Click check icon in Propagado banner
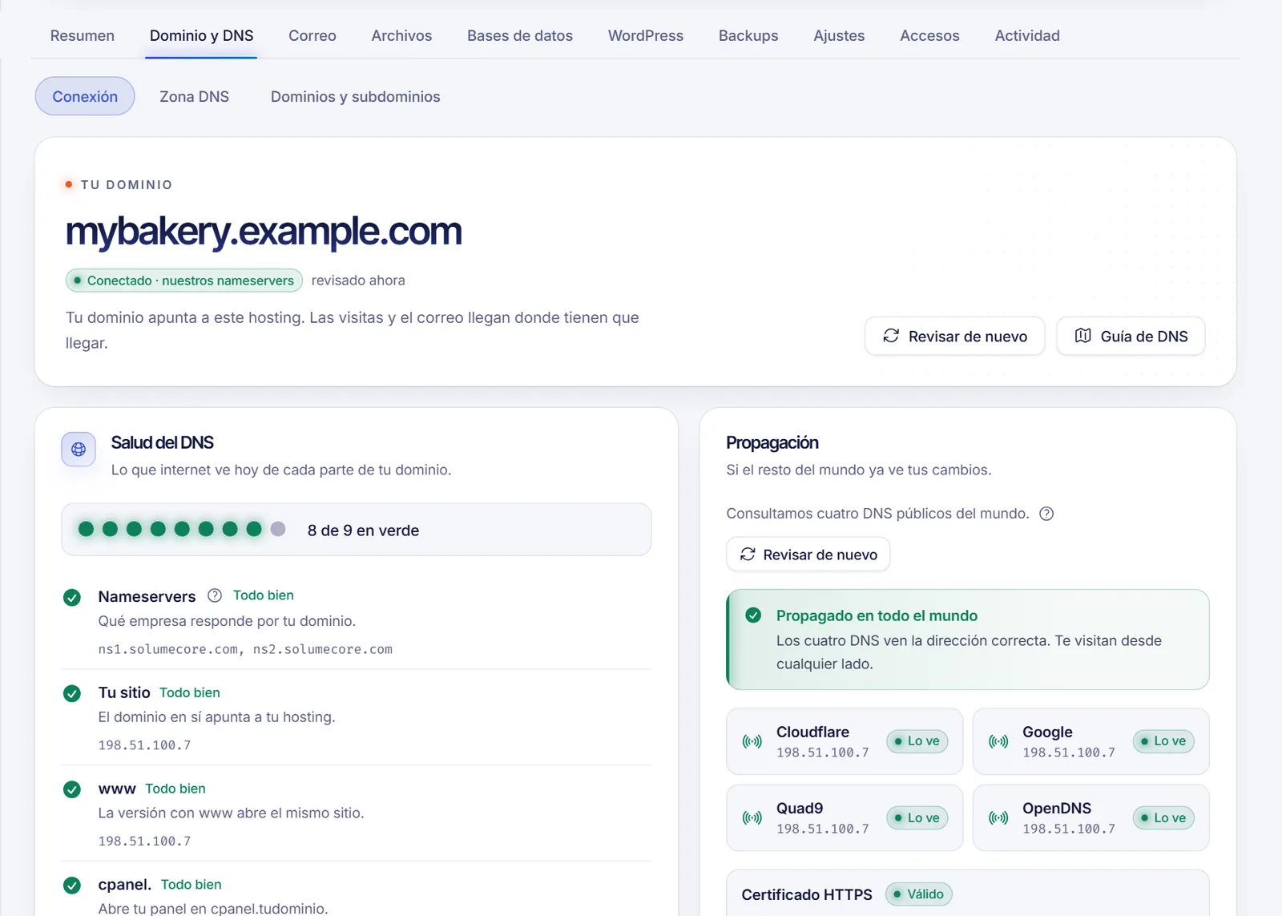Image resolution: width=1282 pixels, height=916 pixels. (753, 615)
